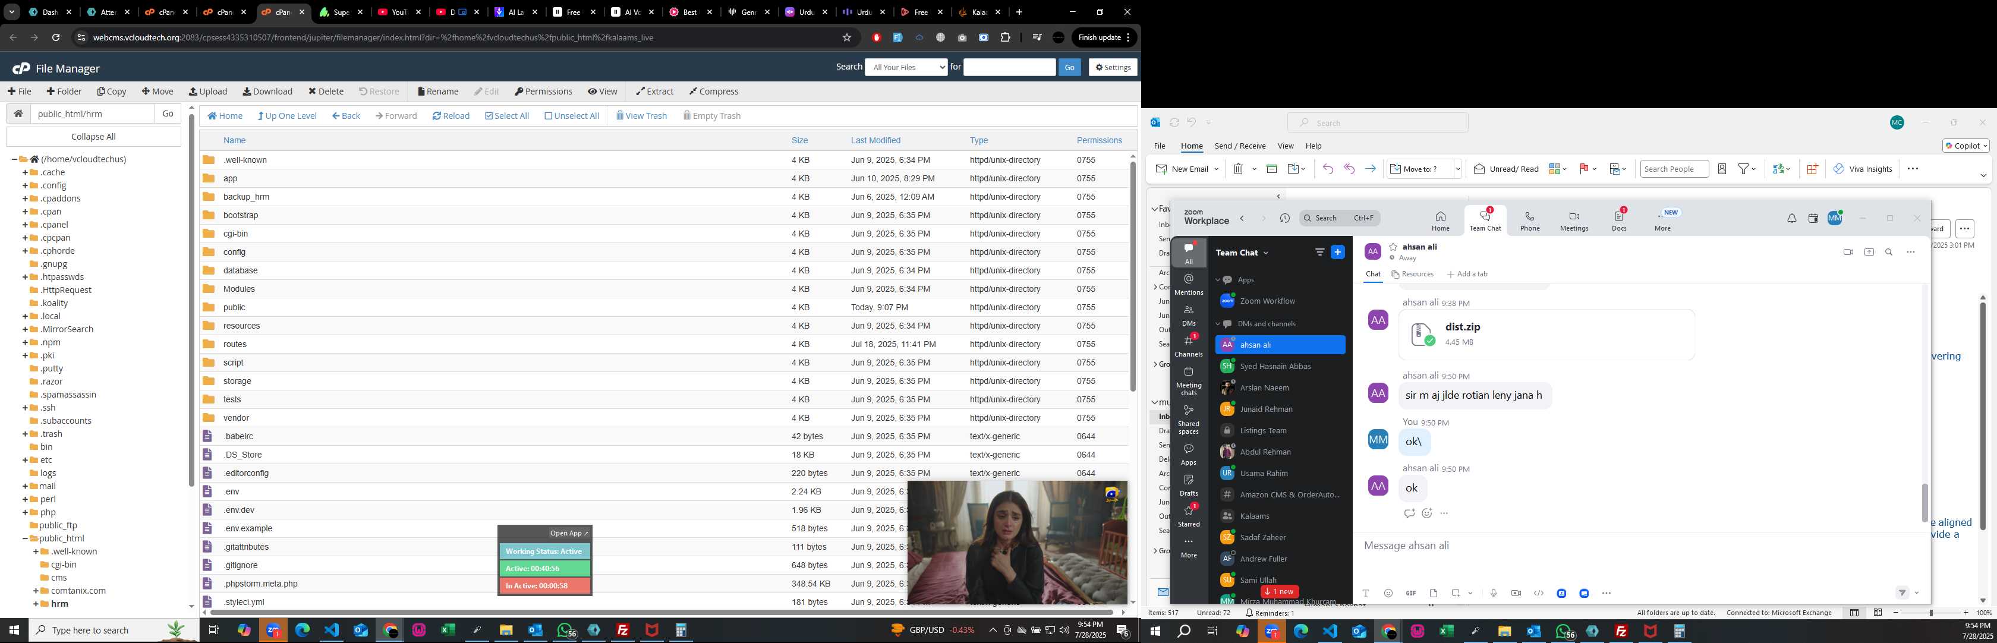
Task: Open Outlook View menu tab
Action: click(x=1286, y=146)
